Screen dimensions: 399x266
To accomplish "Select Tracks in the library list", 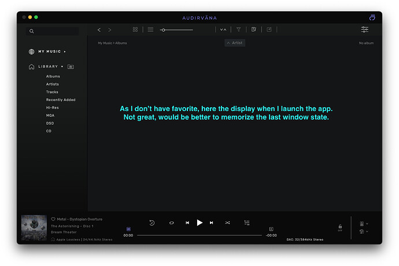I will tap(52, 92).
